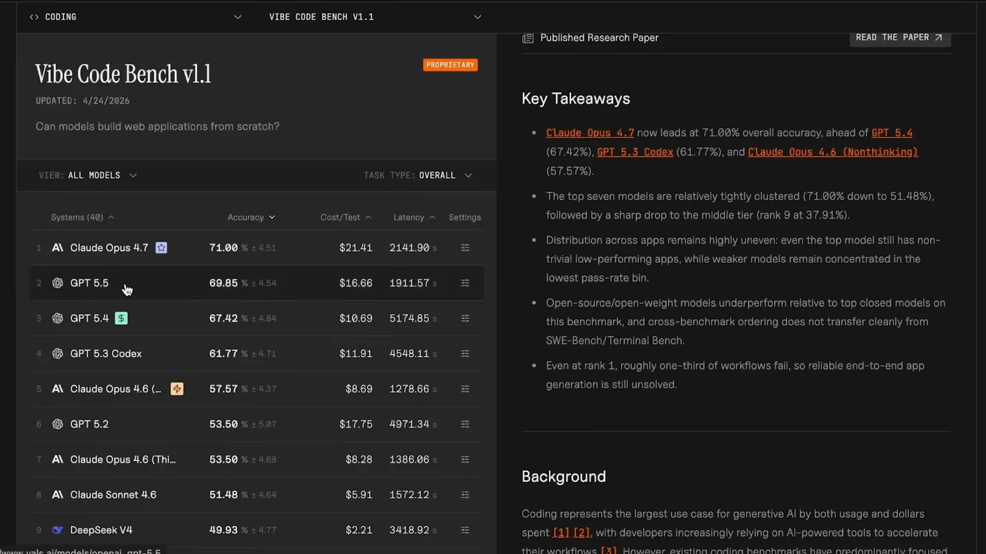The height and width of the screenshot is (554, 986).
Task: Follow the GPT 5.3 Codex takeaway link
Action: point(635,152)
